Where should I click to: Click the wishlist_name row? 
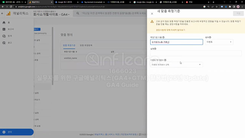[104, 58]
